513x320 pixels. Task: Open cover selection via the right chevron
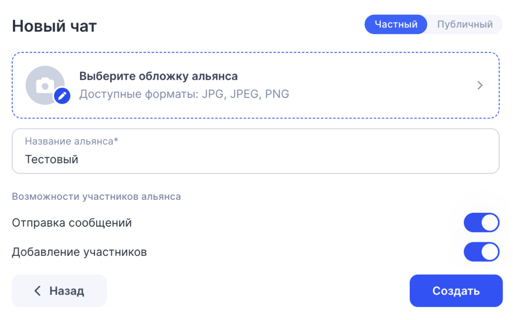[x=480, y=86]
